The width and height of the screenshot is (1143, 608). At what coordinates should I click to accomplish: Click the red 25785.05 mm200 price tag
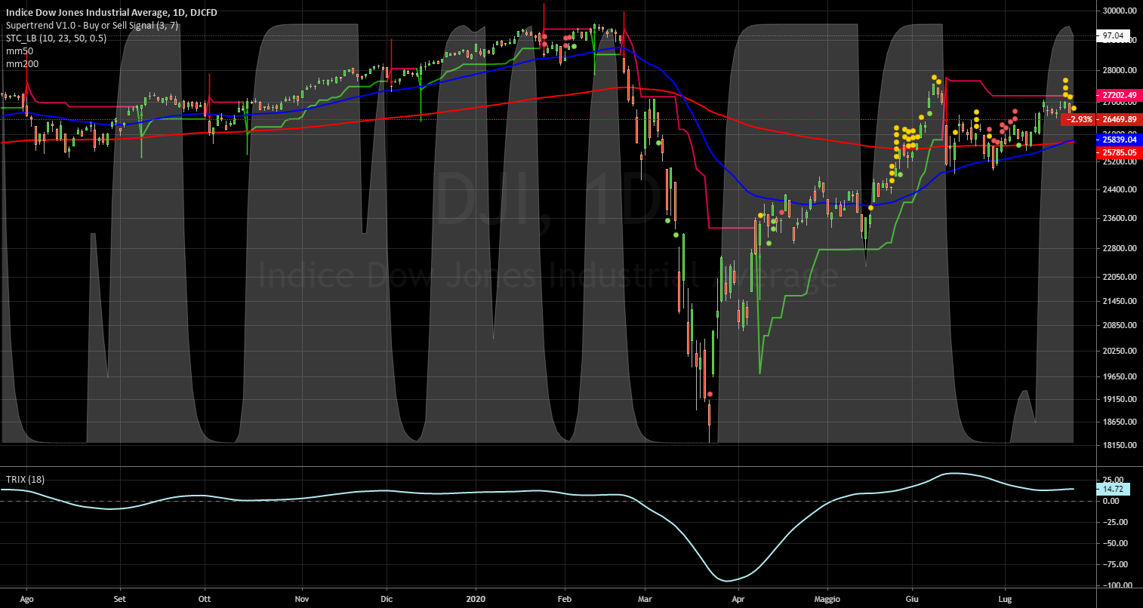pos(1119,152)
